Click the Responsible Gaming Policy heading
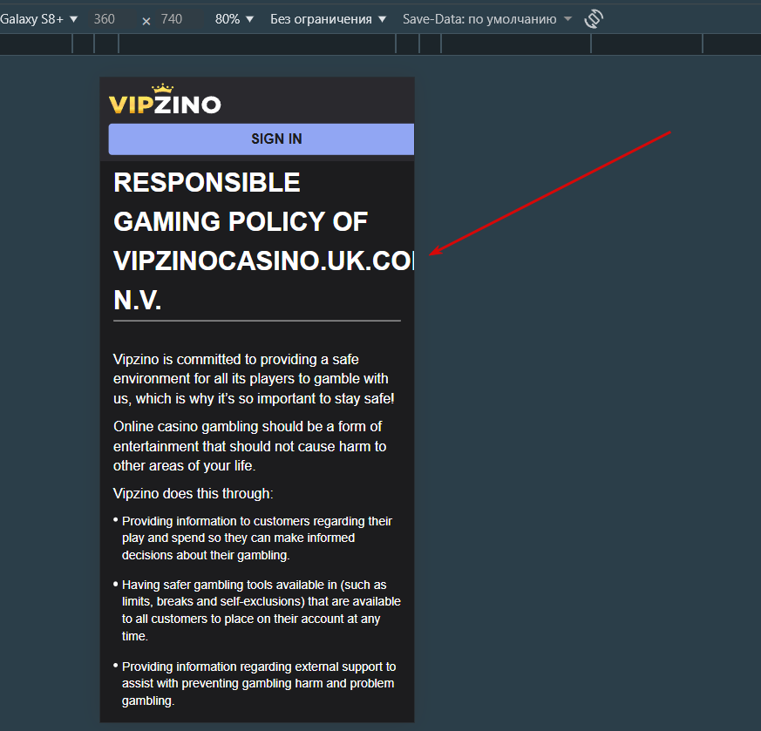Viewport: 761px width, 731px height. [x=262, y=241]
